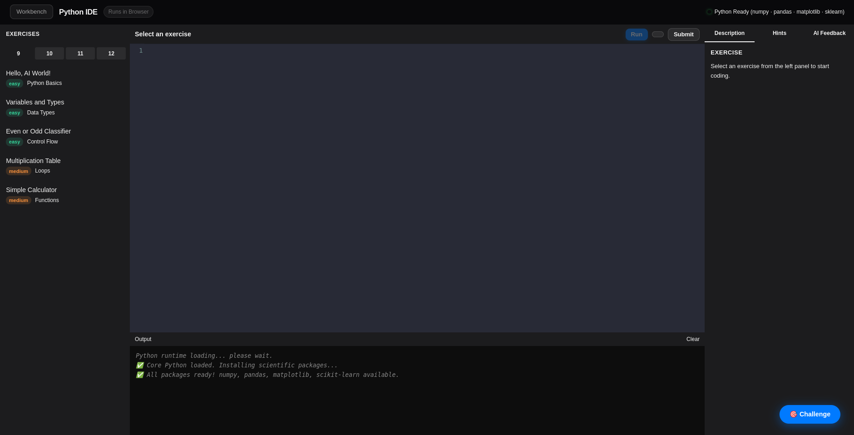Flip the toggle switch next to the Run button
This screenshot has width=854, height=435.
657,34
